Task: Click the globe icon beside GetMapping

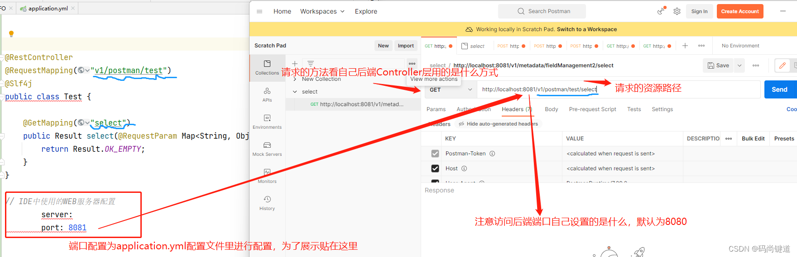Action: (x=81, y=123)
